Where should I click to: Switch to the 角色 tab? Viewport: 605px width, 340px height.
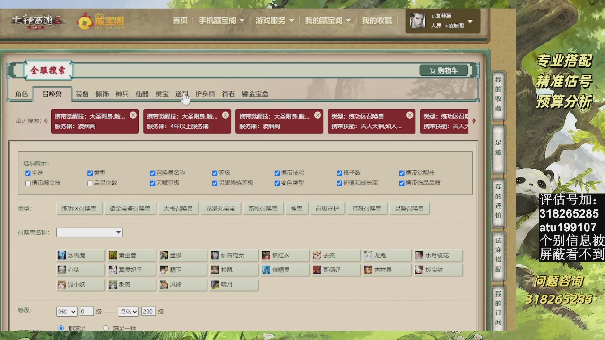click(x=21, y=94)
